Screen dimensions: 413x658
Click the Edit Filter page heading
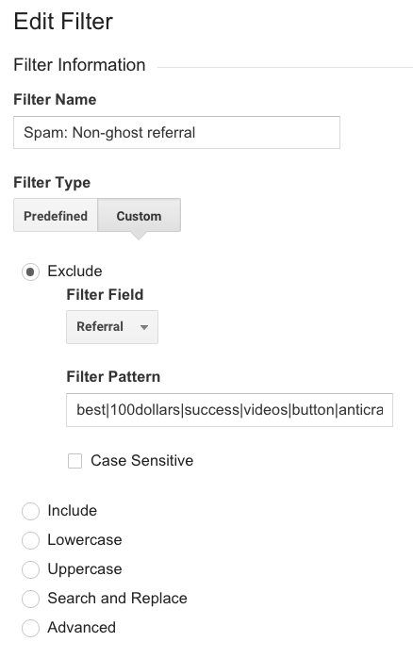tap(63, 22)
